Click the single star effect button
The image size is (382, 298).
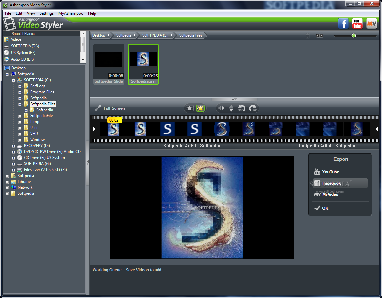pos(190,108)
